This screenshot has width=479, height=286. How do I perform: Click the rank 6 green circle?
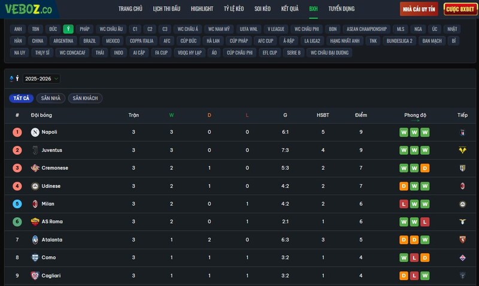tap(17, 221)
